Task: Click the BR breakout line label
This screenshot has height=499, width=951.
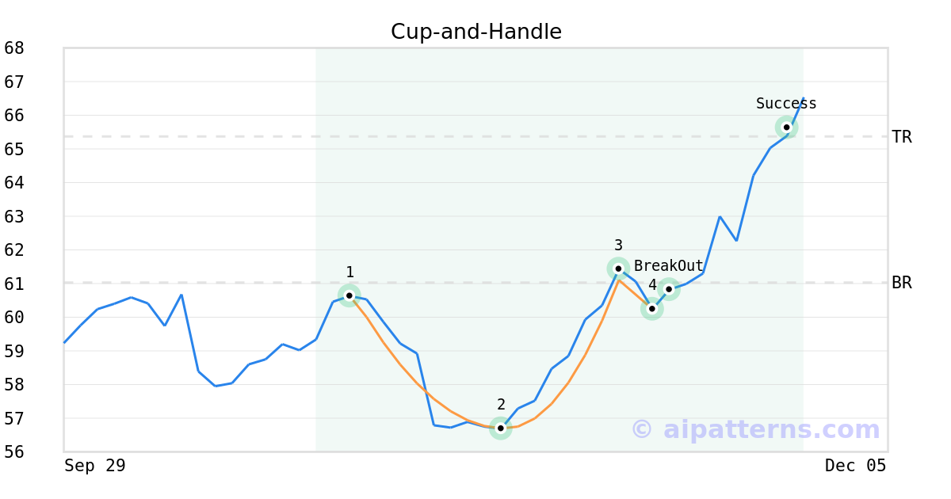Action: (902, 283)
